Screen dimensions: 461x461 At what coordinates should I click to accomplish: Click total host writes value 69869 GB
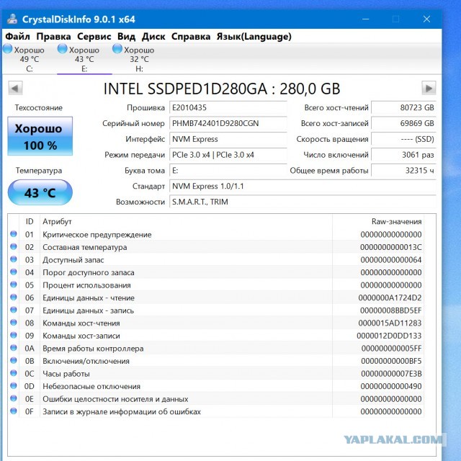pyautogui.click(x=403, y=123)
